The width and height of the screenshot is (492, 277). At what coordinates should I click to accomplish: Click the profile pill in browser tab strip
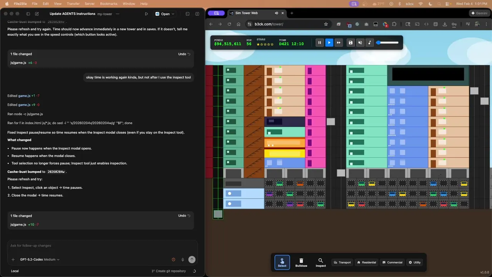(216, 13)
